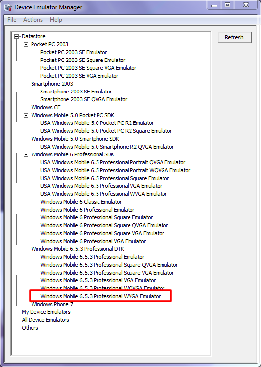Select USA WM 6.5 Professional Portrait WQVGA Emulator
Viewport: 261px width, 367px height.
115,170
